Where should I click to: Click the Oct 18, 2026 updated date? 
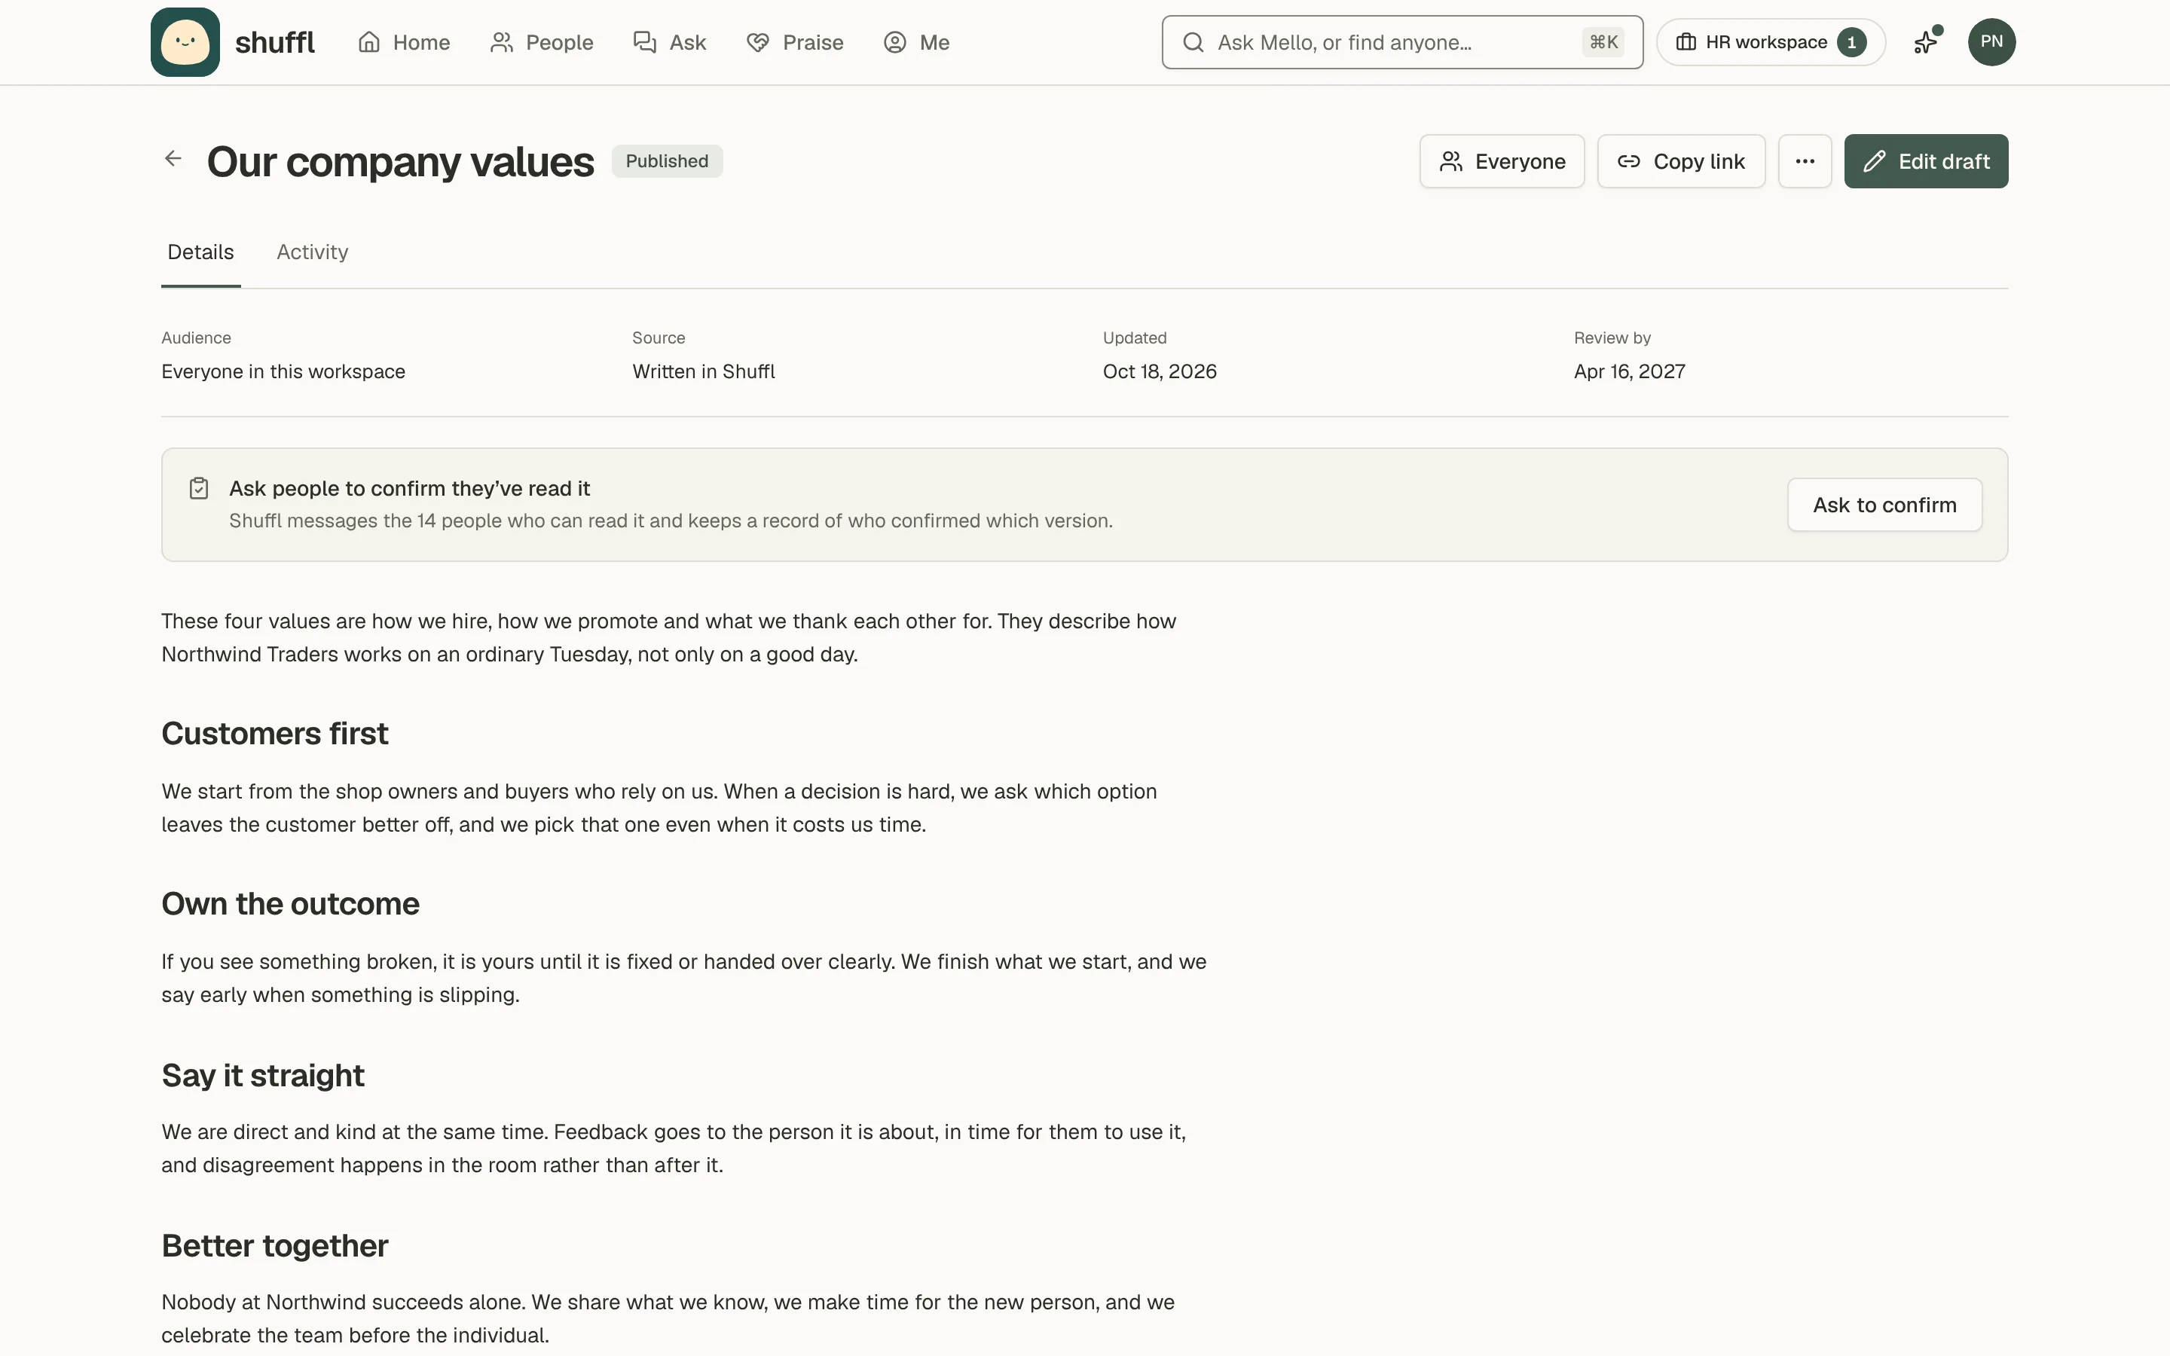point(1160,371)
